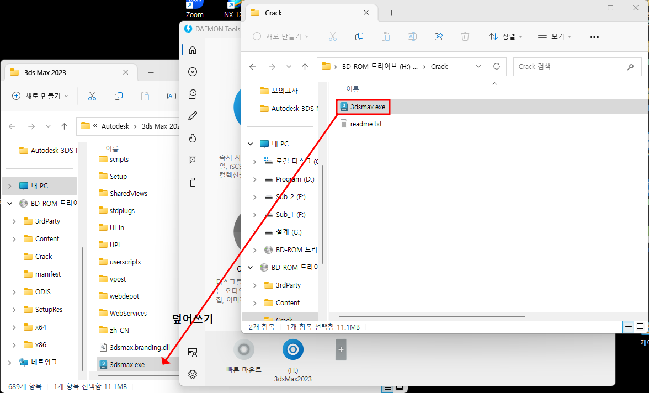Click the 이름 column header in Crack window
Image resolution: width=649 pixels, height=393 pixels.
click(x=353, y=89)
